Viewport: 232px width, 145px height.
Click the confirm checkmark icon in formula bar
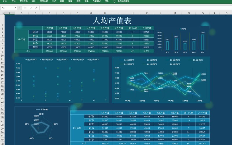click(x=31, y=8)
